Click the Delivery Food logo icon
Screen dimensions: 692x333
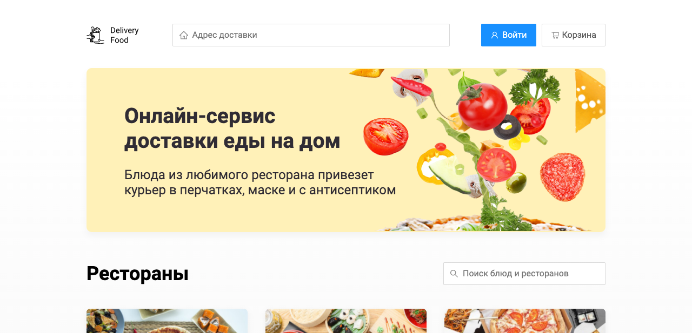(x=95, y=35)
